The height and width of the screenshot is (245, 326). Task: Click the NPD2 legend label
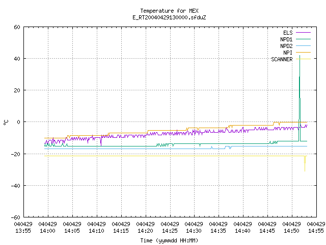(x=286, y=46)
